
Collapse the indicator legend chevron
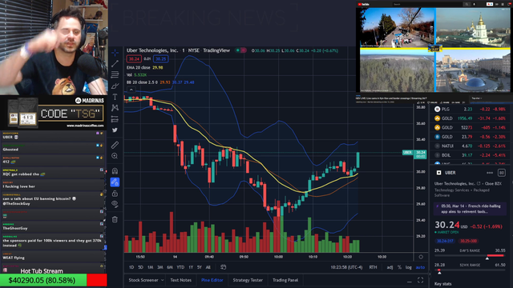[131, 90]
